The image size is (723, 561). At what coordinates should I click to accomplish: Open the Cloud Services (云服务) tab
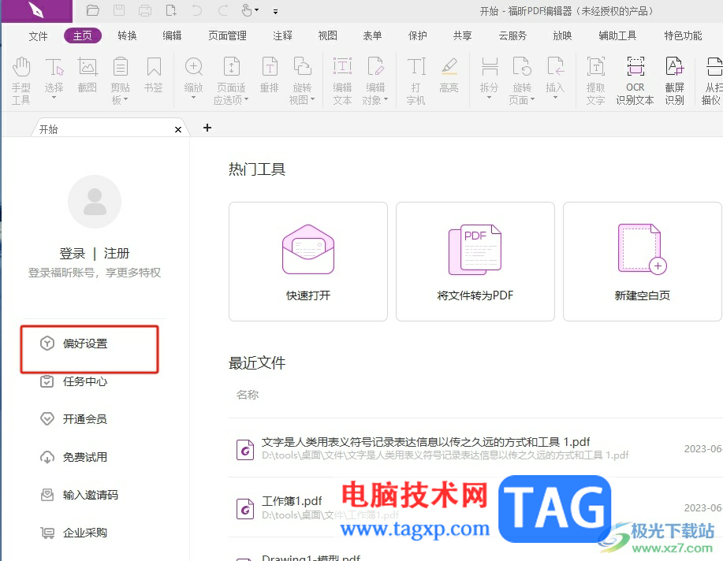click(x=512, y=36)
